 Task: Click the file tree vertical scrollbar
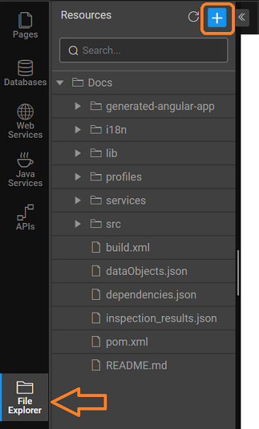click(x=238, y=273)
